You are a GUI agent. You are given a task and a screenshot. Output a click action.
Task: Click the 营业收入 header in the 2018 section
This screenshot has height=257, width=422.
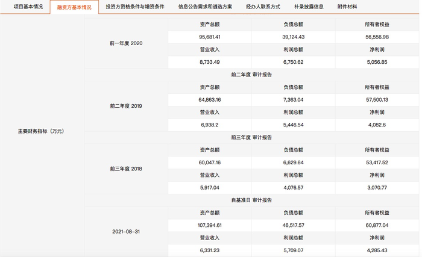210,175
